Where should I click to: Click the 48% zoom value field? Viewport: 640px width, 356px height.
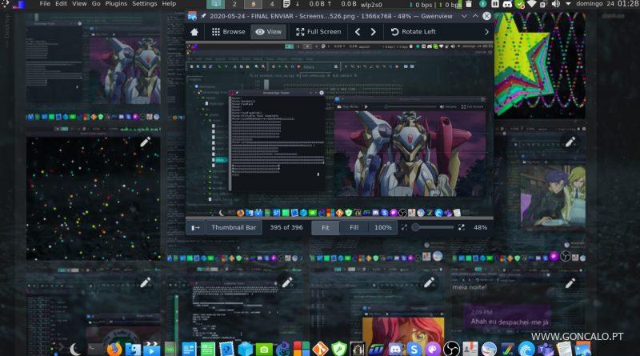(480, 227)
